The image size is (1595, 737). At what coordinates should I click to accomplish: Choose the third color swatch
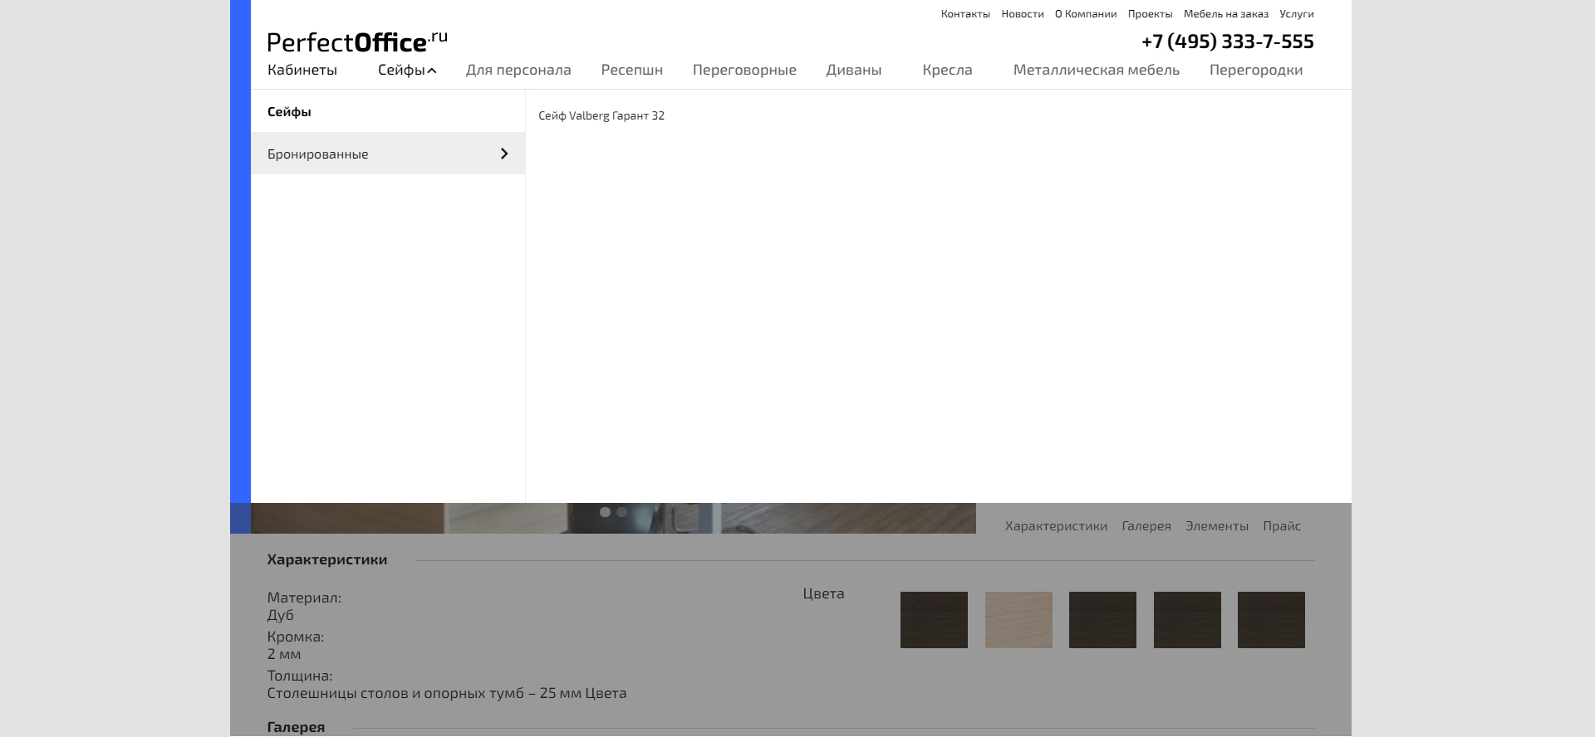pyautogui.click(x=1102, y=620)
